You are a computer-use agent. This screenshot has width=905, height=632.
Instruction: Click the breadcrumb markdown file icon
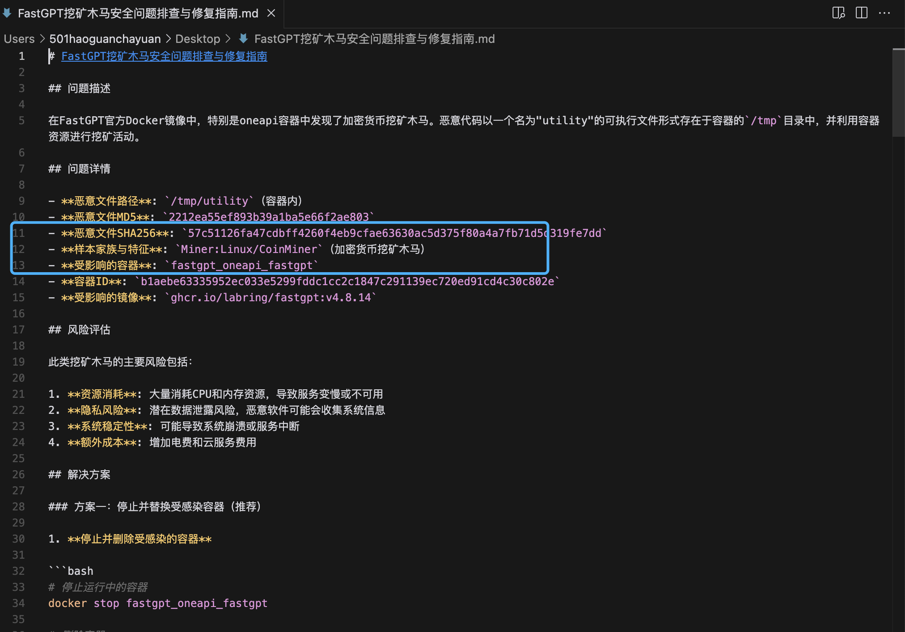click(x=244, y=39)
